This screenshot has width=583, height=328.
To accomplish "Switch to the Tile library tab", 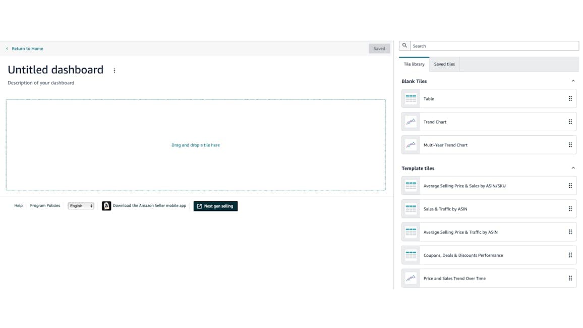I will coord(414,64).
